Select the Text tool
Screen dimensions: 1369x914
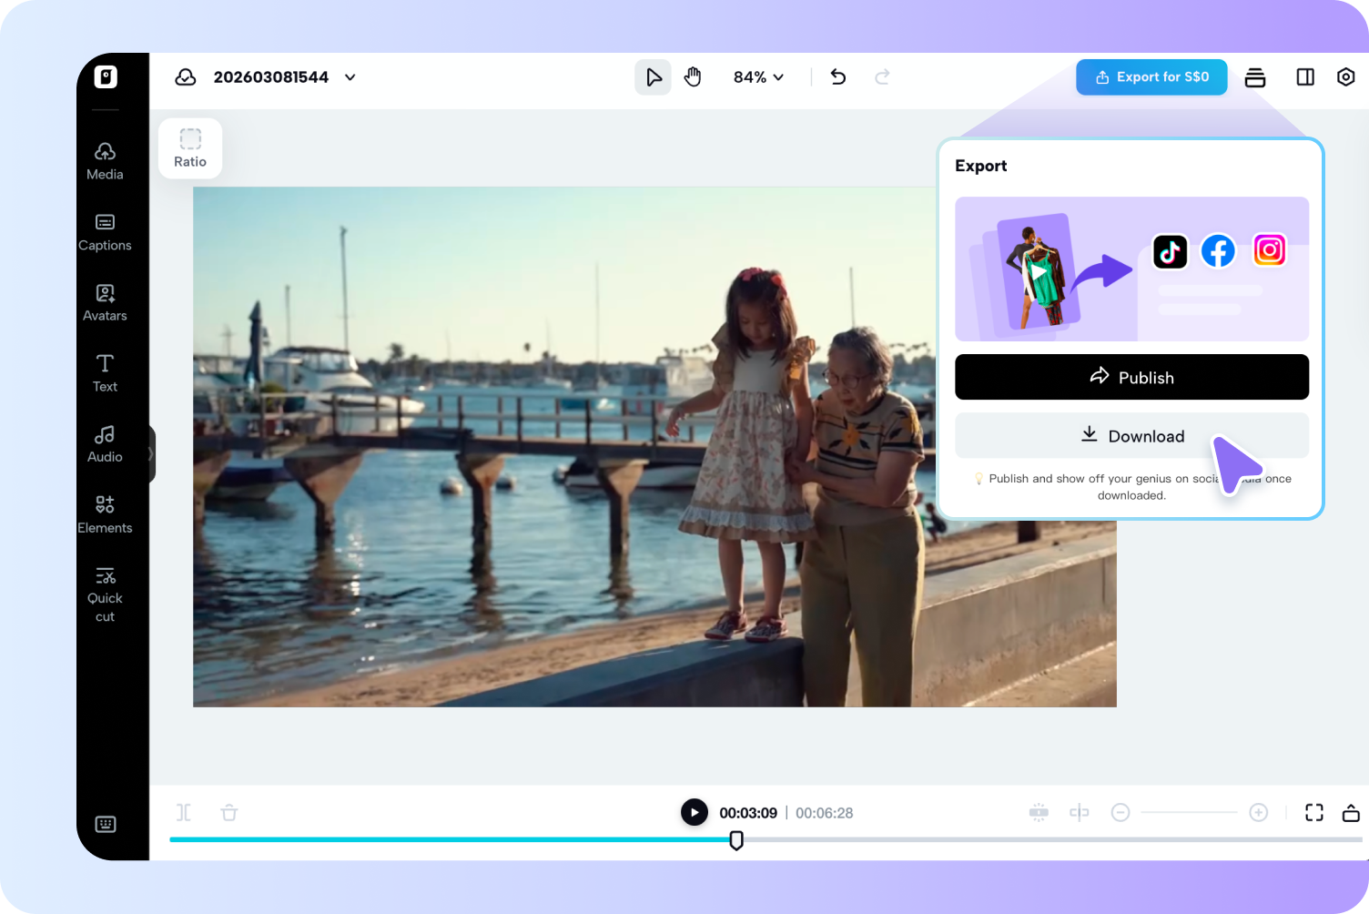[104, 372]
